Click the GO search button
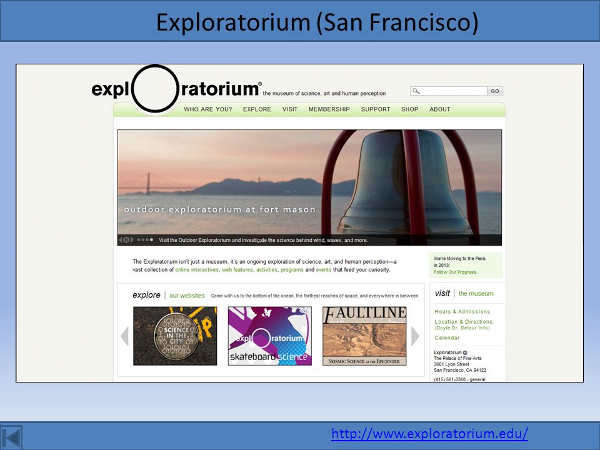This screenshot has height=450, width=600. (495, 91)
